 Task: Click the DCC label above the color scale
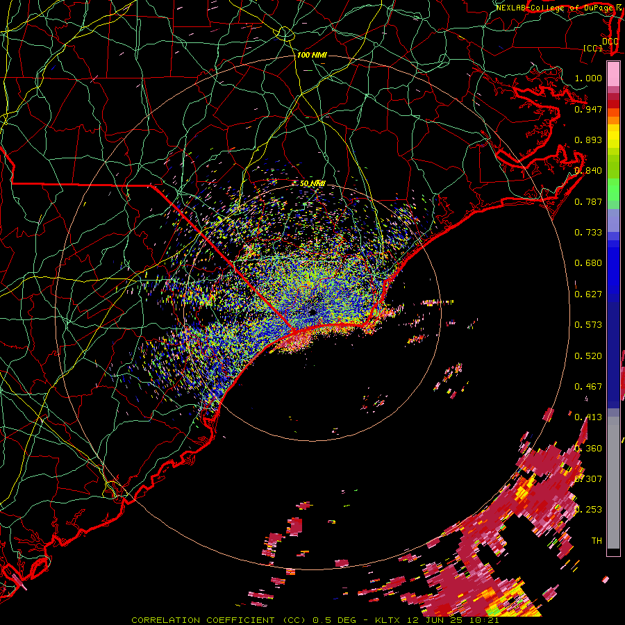610,41
